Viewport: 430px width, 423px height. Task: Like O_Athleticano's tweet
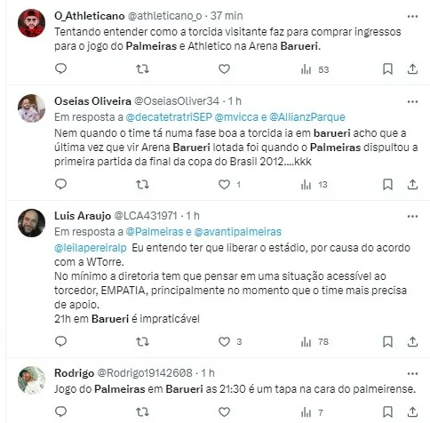point(224,69)
